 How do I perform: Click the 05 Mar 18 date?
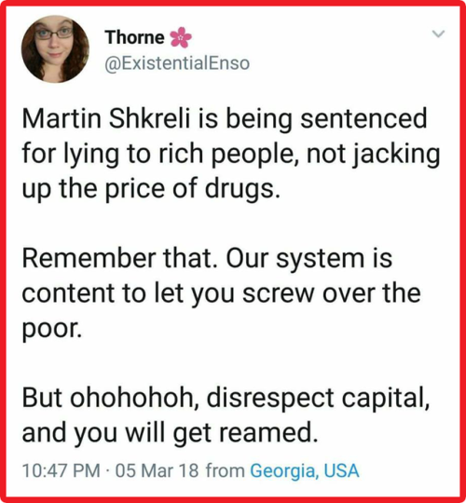(157, 470)
